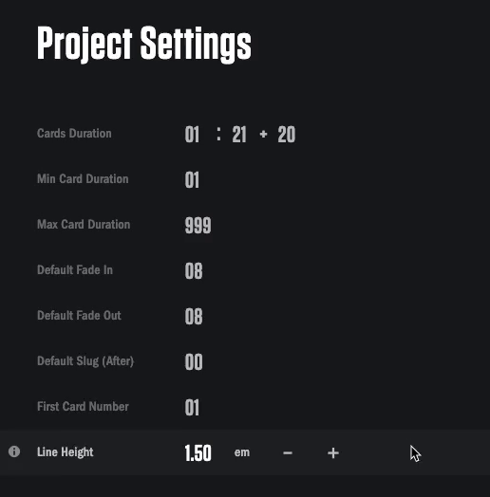Click the Cards Duration label
This screenshot has height=497, width=490.
coord(74,134)
